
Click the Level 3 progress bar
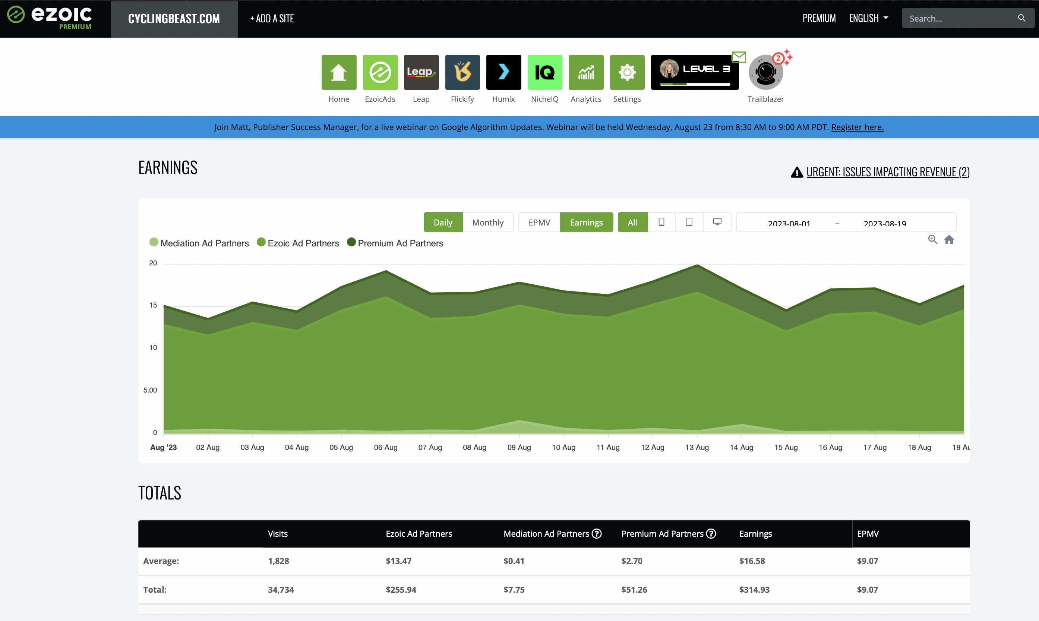click(x=695, y=84)
